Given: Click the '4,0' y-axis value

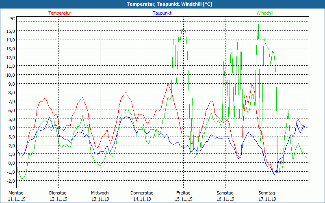Looking at the screenshot, I should pyautogui.click(x=11, y=128).
